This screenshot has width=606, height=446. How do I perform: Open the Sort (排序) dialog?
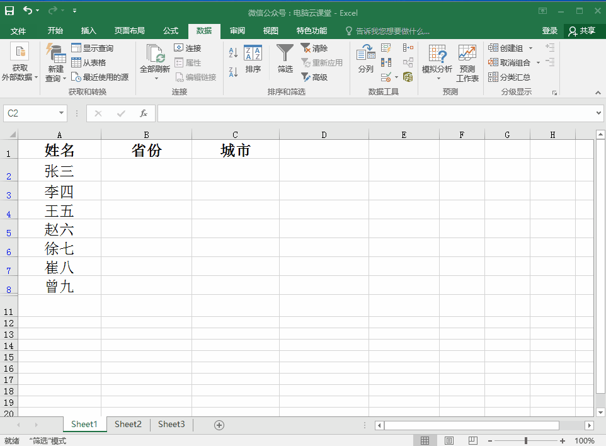[x=253, y=59]
